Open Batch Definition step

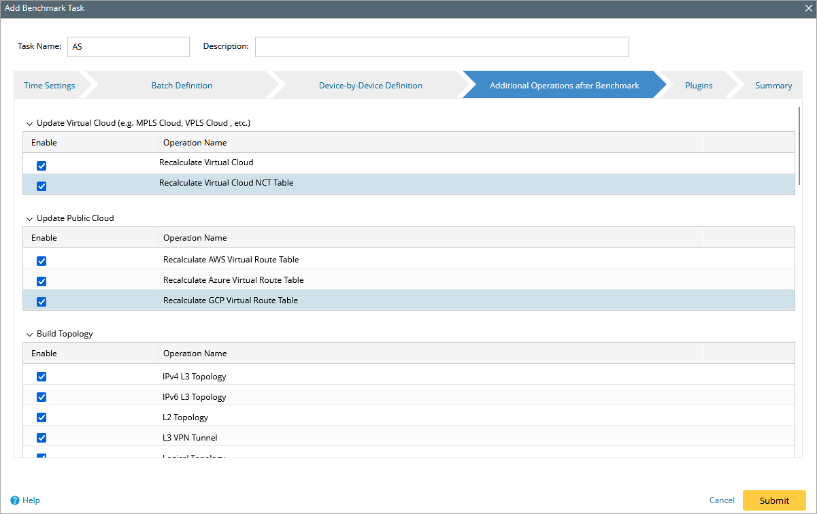[x=182, y=86]
